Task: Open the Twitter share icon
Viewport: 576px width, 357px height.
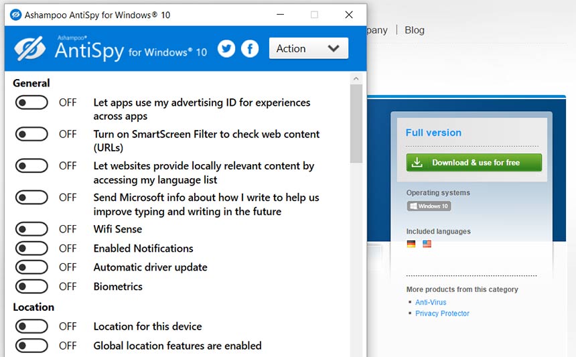Action: [x=226, y=48]
